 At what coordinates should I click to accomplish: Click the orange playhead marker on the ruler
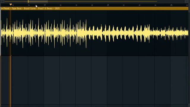(11, 5)
